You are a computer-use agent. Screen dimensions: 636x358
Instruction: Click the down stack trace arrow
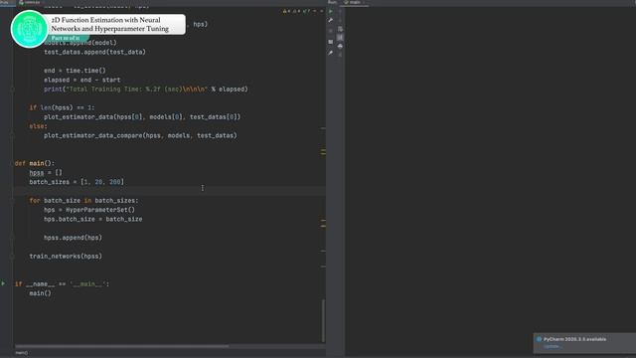[340, 20]
